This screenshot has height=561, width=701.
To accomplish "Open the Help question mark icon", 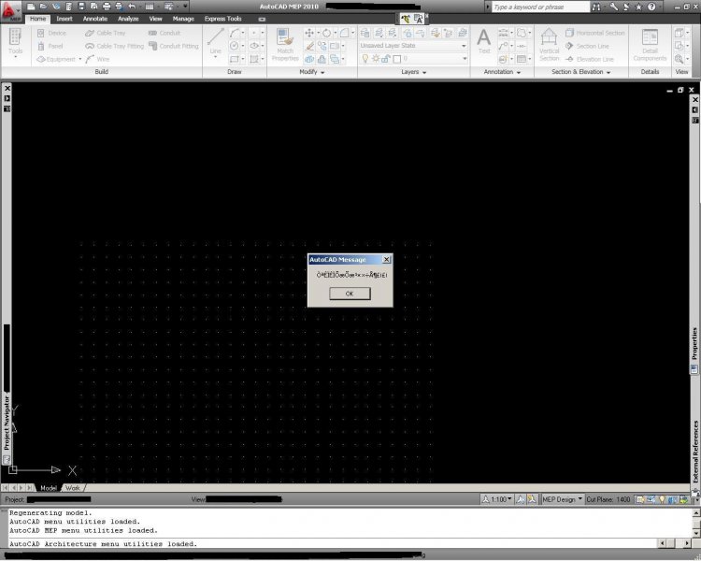I will 651,7.
